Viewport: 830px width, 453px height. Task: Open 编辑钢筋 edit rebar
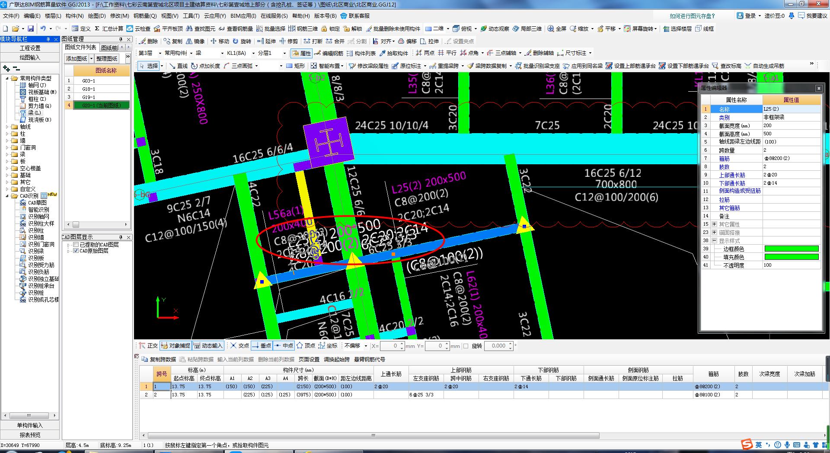[329, 53]
